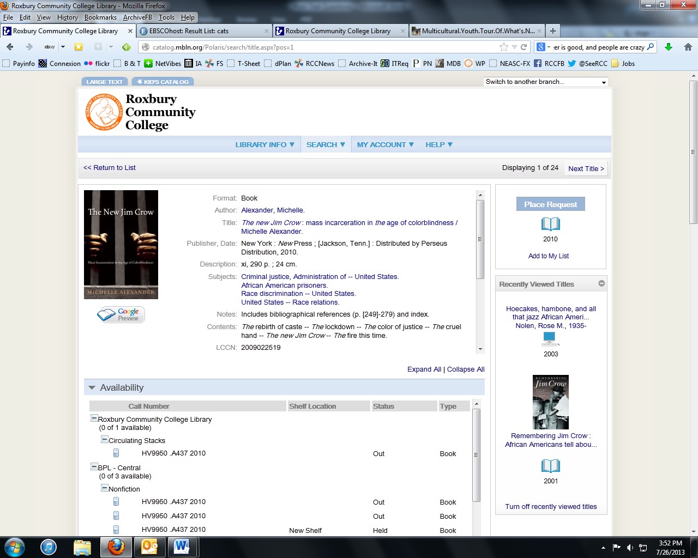
Task: Collapse Recently Viewed Titles with minus icon
Action: tap(601, 283)
